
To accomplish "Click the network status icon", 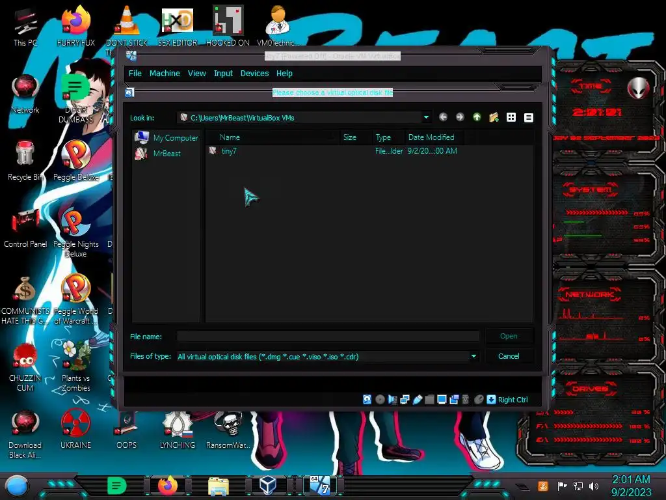I will click(405, 399).
